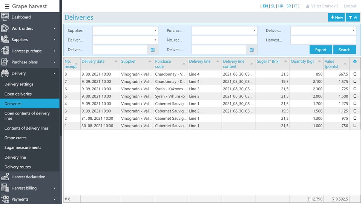Viewport: 362px width, 204px height.
Task: Open the first delivery date calendar picker
Action: (x=153, y=49)
